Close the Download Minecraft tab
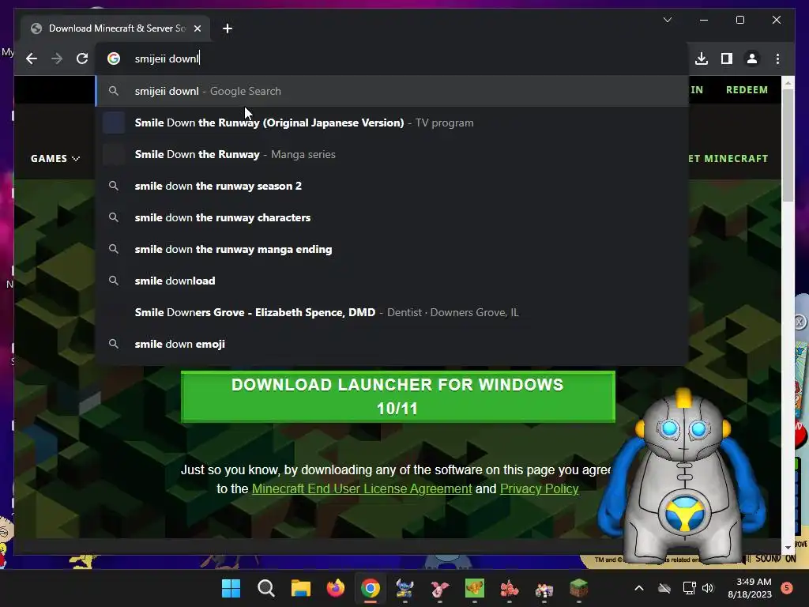Image resolution: width=809 pixels, height=607 pixels. [x=197, y=28]
